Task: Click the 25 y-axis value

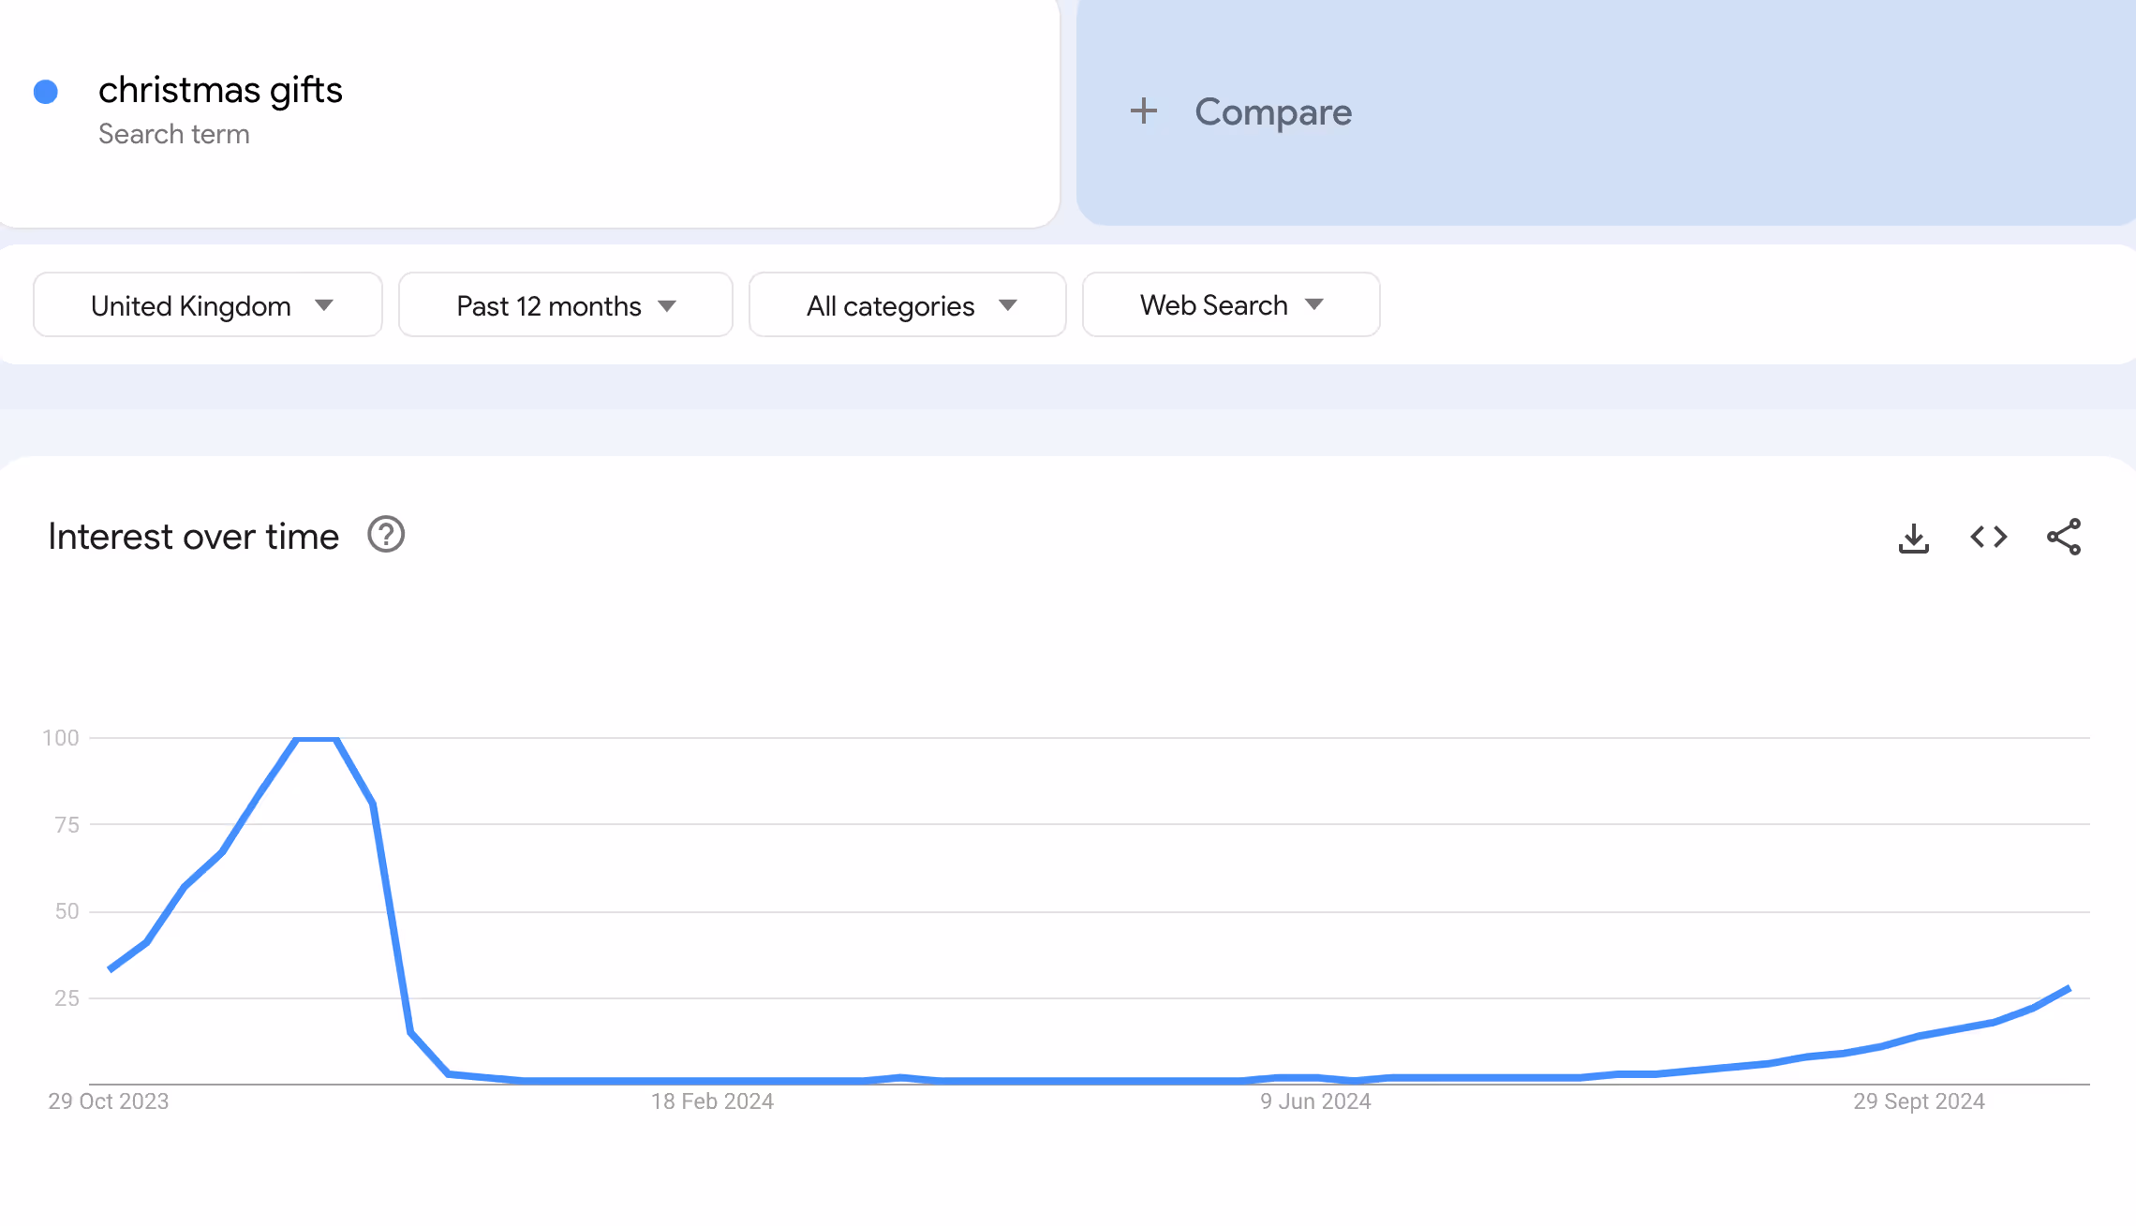Action: 67,998
